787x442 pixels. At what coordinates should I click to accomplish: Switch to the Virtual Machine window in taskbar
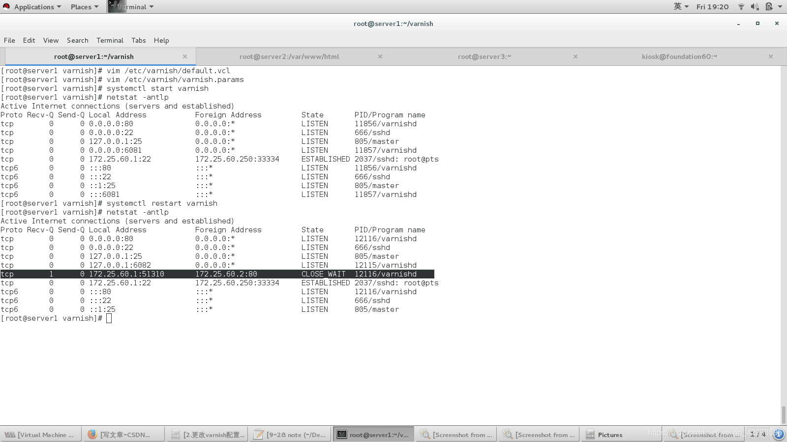(x=39, y=434)
